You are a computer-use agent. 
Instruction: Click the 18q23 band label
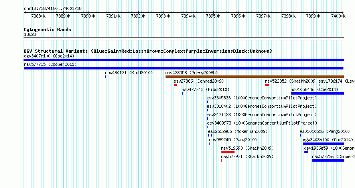(30, 34)
